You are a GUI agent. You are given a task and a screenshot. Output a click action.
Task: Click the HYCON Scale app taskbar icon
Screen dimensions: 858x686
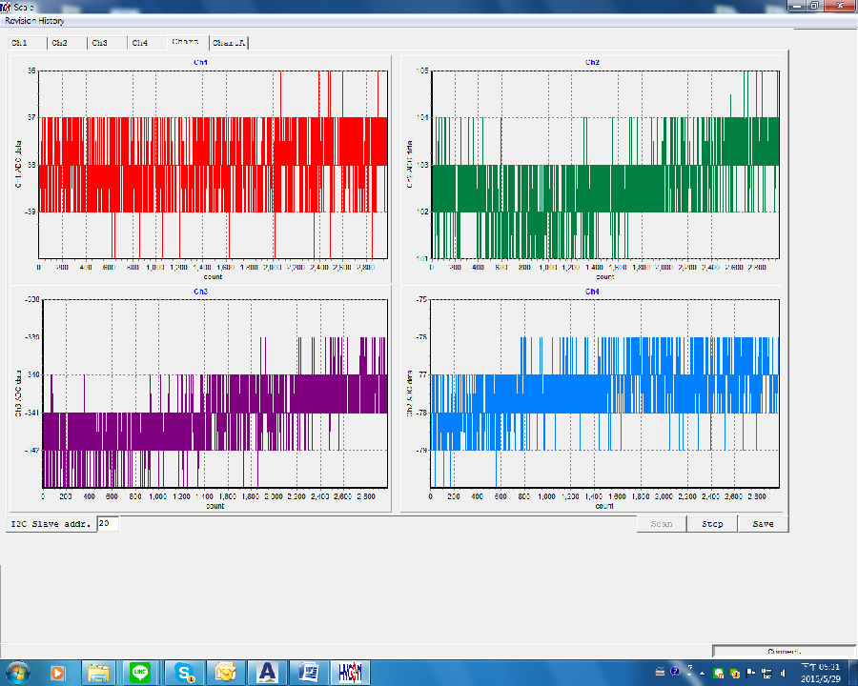click(x=350, y=673)
